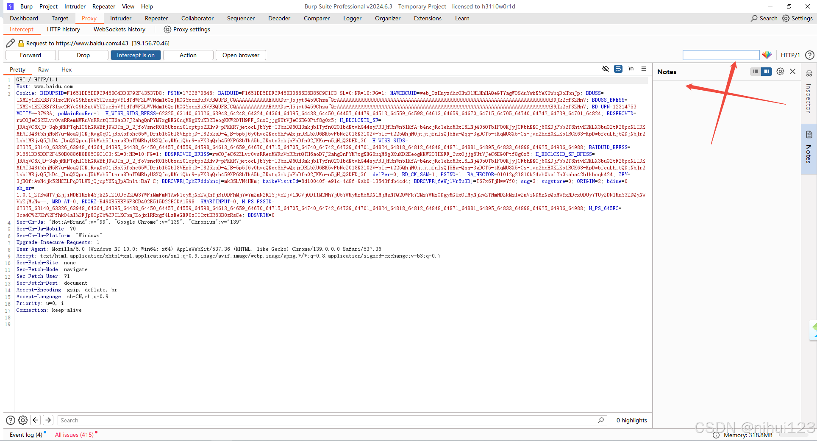Click the Proxy settings gear icon

(167, 29)
